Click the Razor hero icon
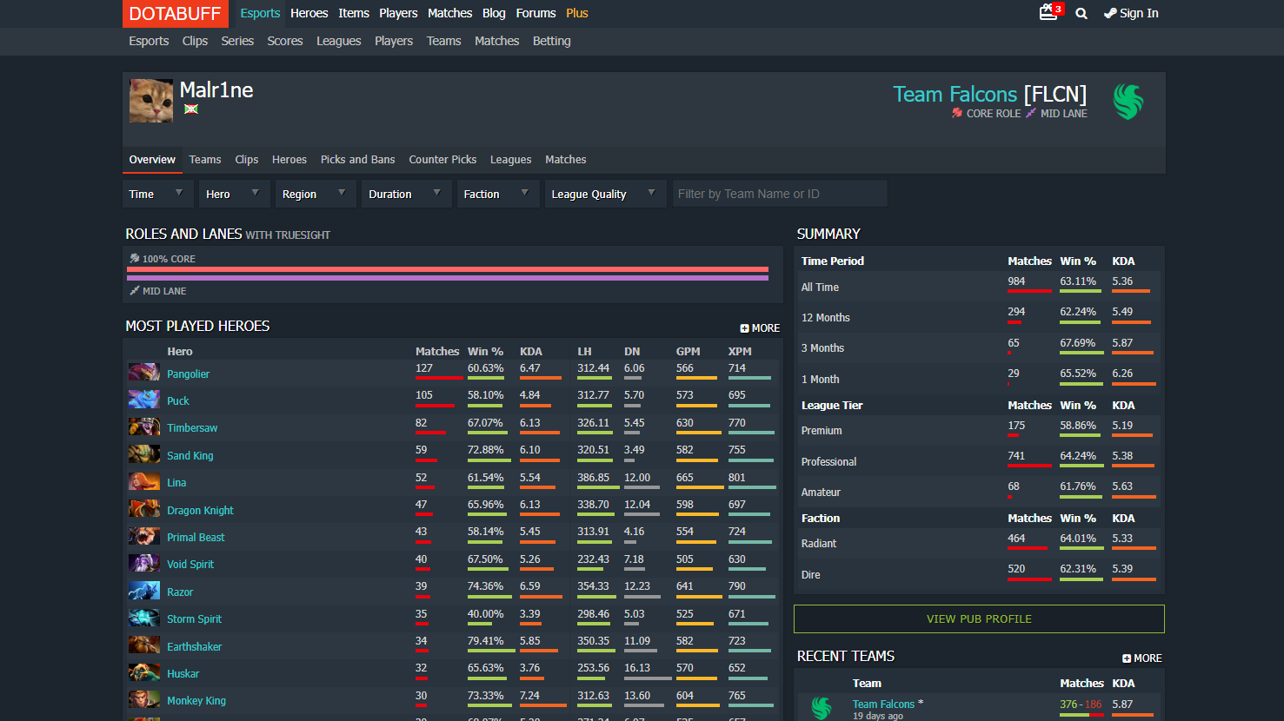 144,591
